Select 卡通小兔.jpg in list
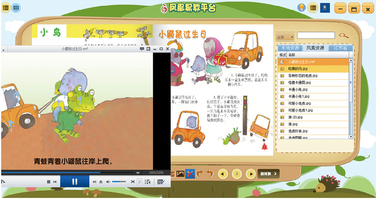Image resolution: width=376 pixels, height=199 pixels. coord(313,90)
